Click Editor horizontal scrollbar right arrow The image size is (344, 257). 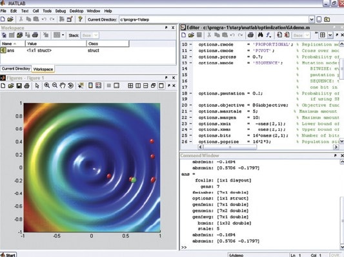pos(336,147)
